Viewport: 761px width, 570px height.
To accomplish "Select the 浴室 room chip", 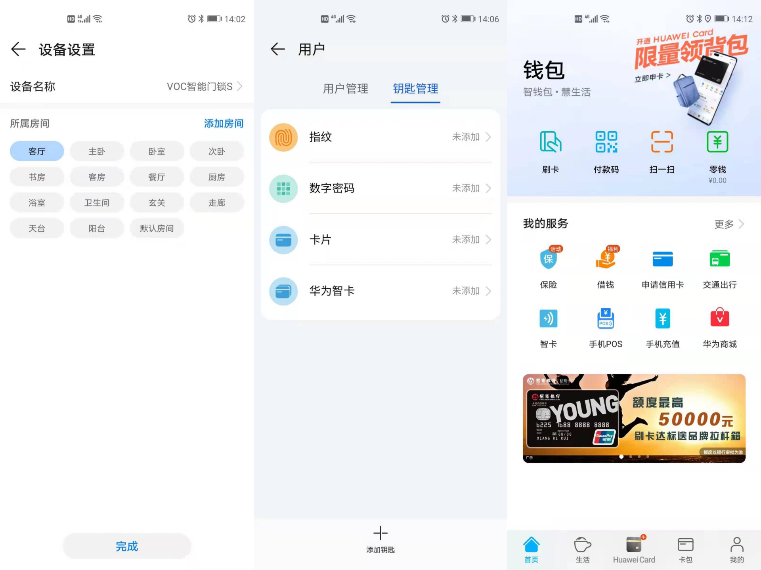I will (37, 203).
